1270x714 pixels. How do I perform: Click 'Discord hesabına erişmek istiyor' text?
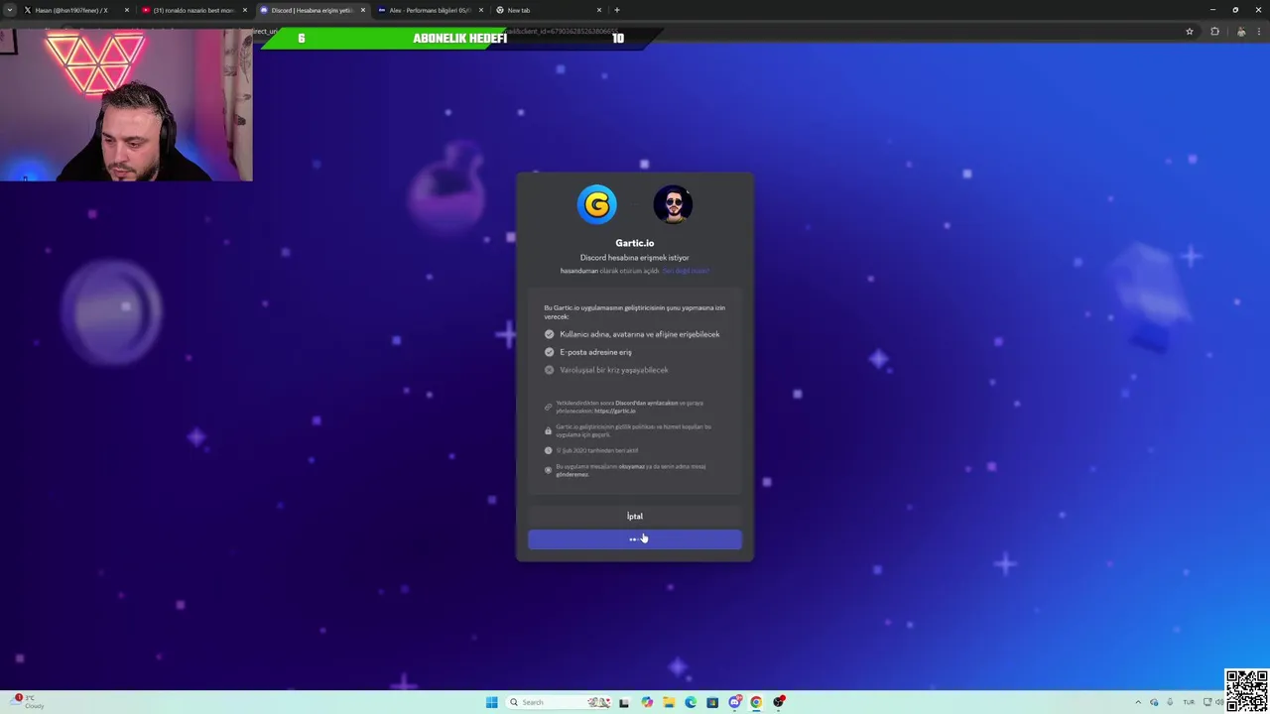coord(635,258)
